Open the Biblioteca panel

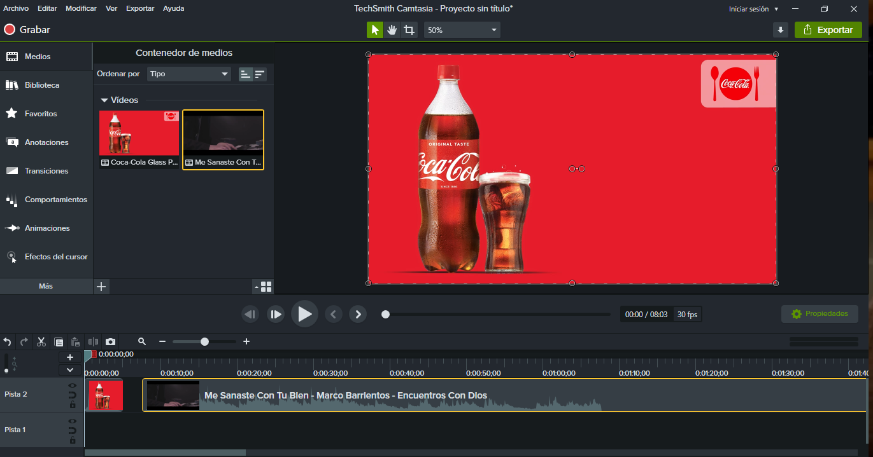point(46,85)
